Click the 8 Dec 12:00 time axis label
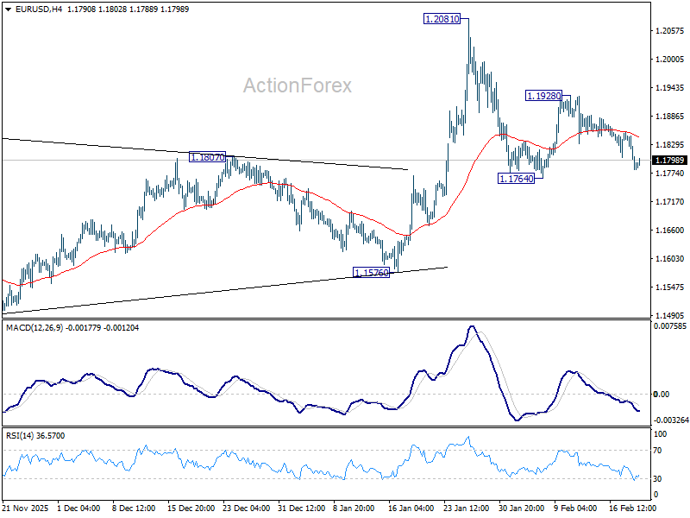 [x=134, y=509]
